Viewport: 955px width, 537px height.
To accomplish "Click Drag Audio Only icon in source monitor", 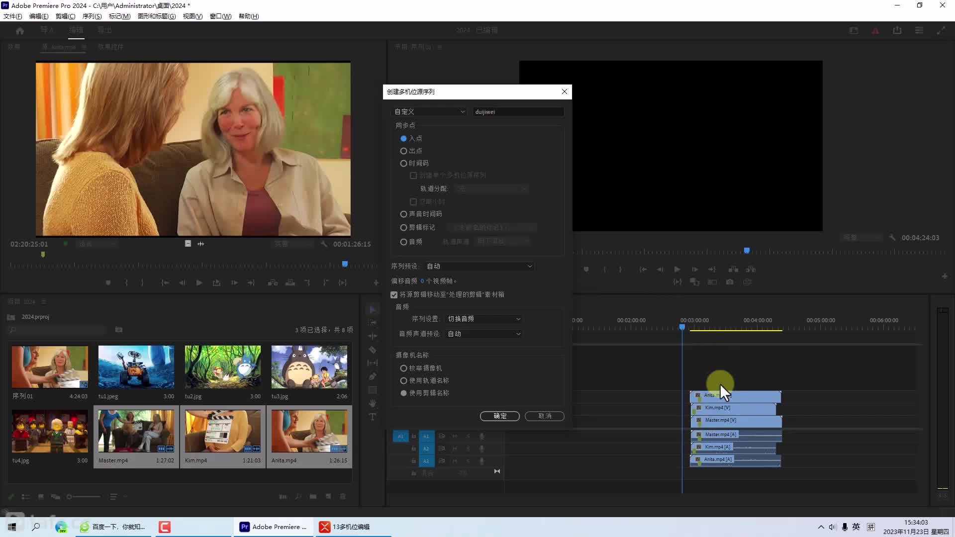I will 201,244.
